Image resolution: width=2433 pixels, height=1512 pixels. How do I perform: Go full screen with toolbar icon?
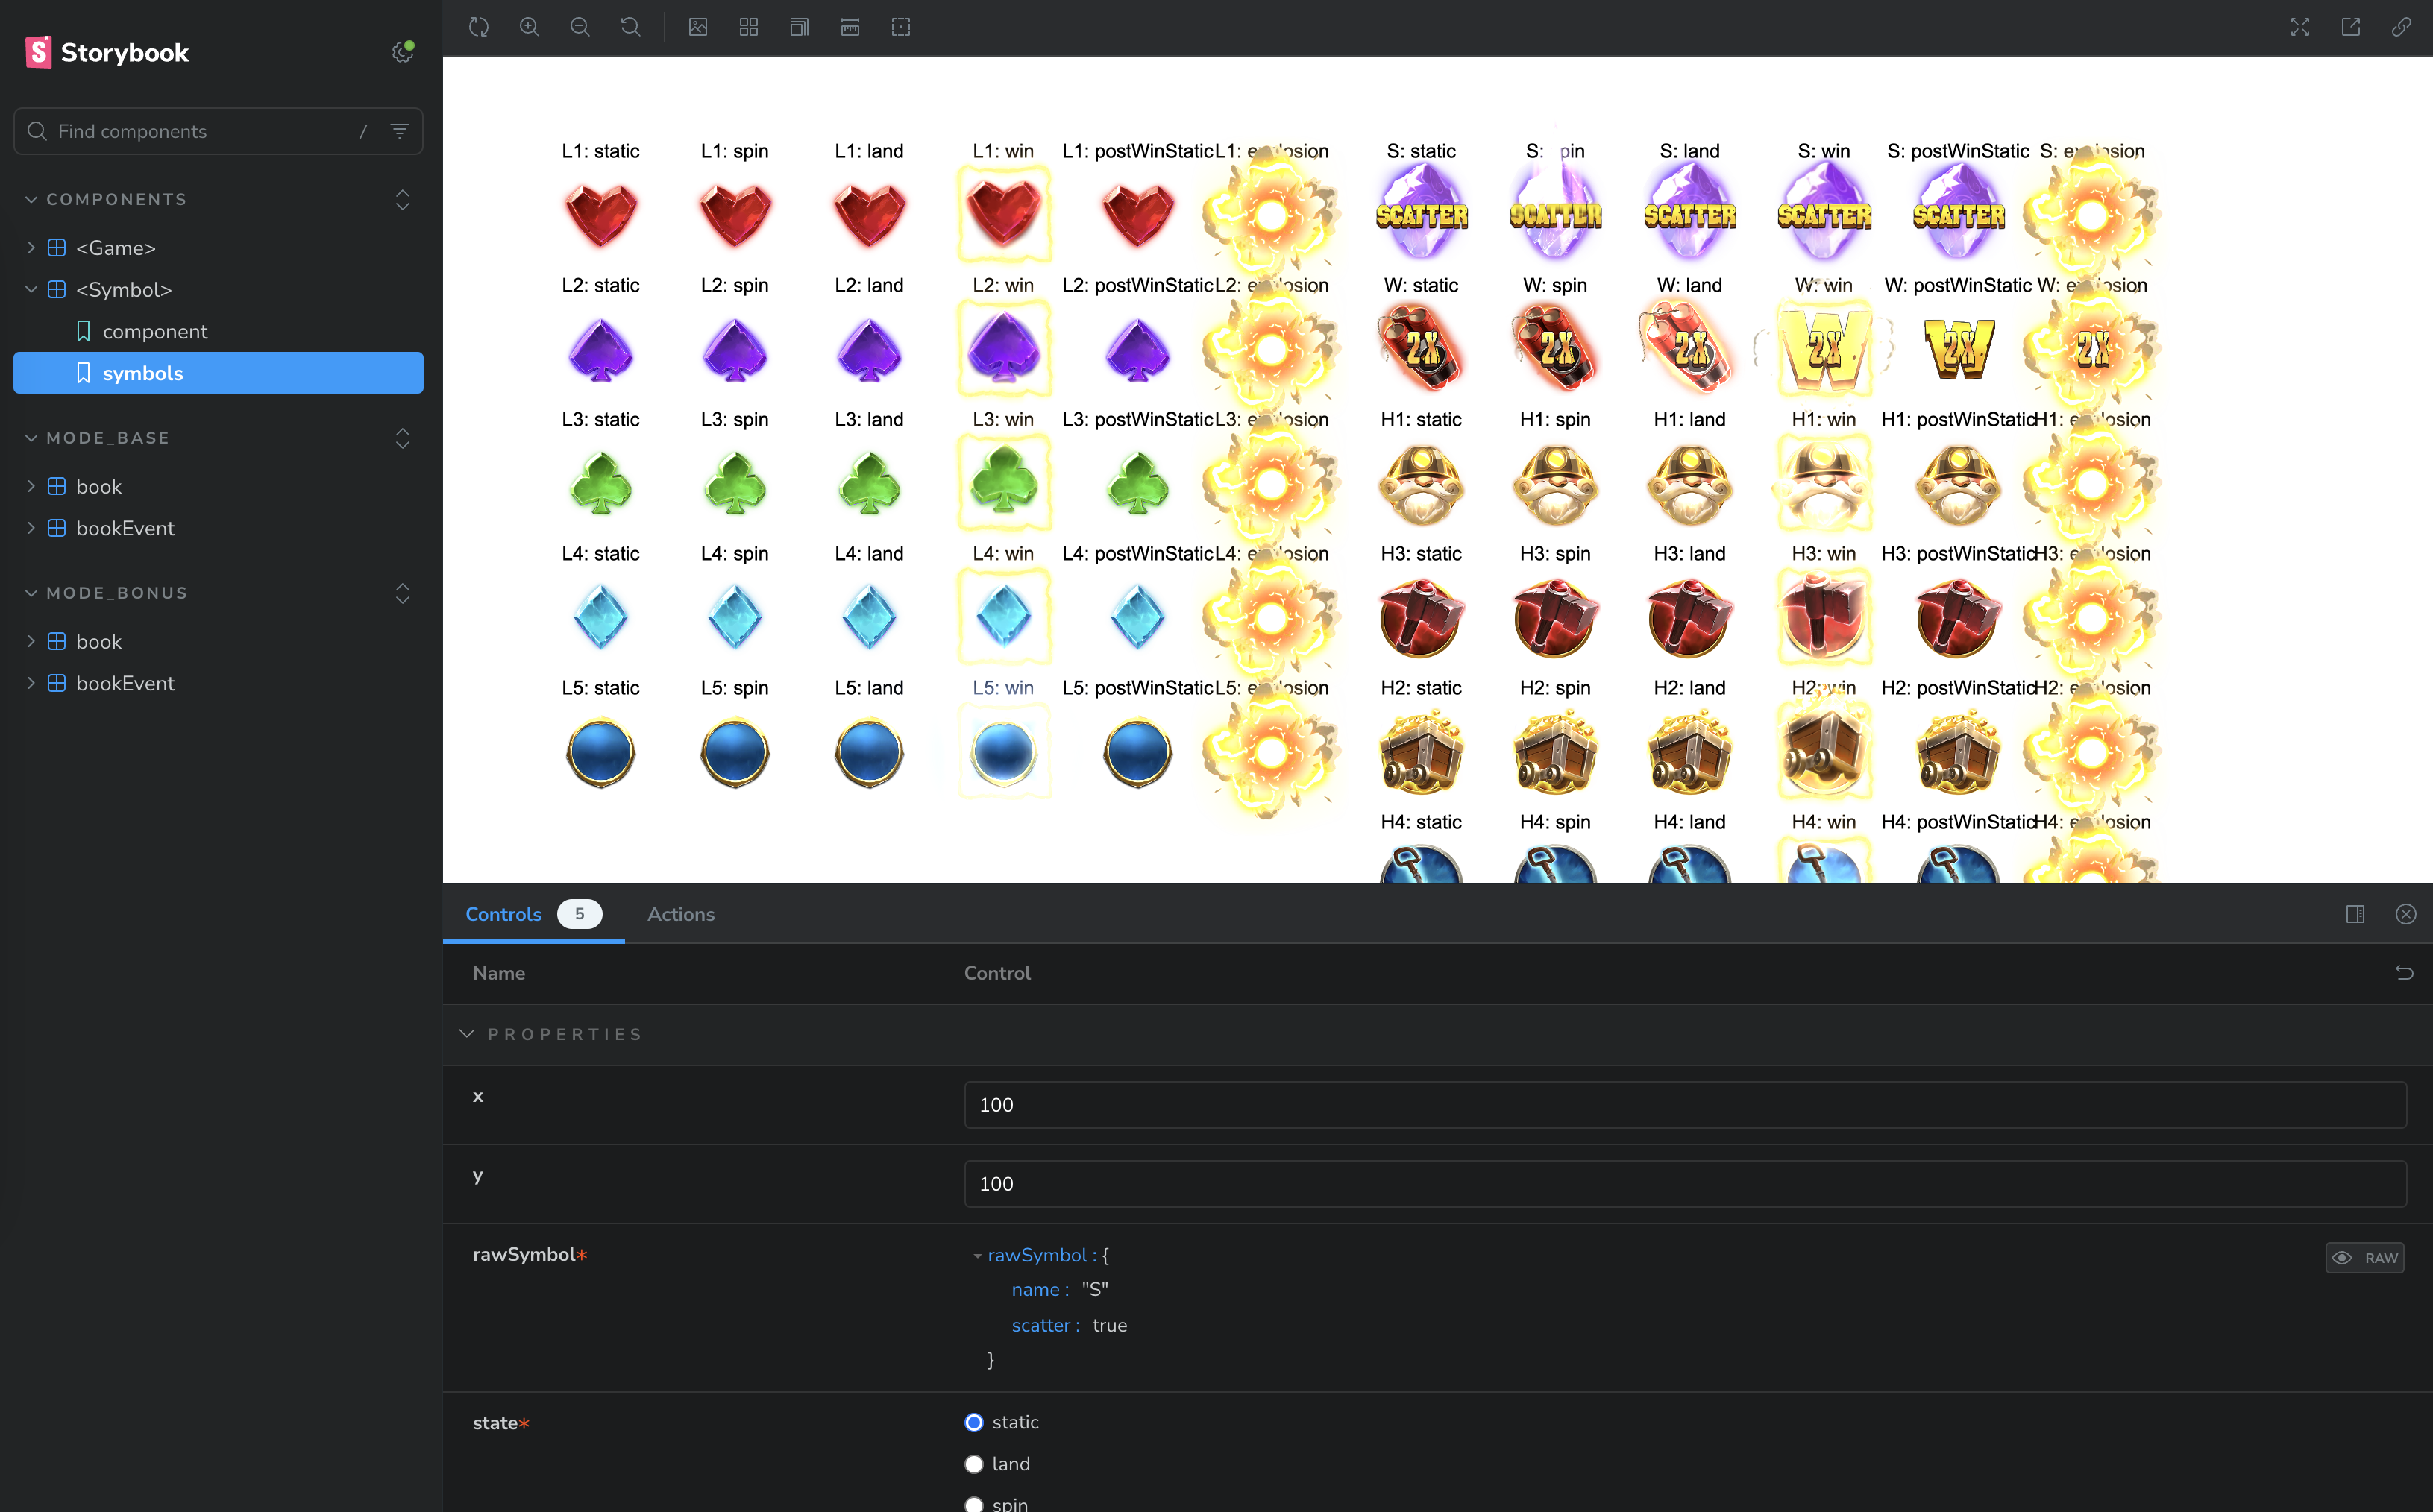[x=2299, y=27]
